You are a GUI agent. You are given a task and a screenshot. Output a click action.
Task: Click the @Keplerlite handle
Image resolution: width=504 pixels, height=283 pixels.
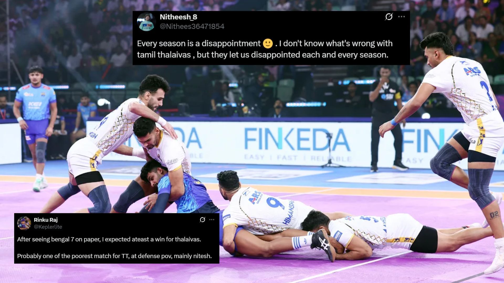pos(48,227)
